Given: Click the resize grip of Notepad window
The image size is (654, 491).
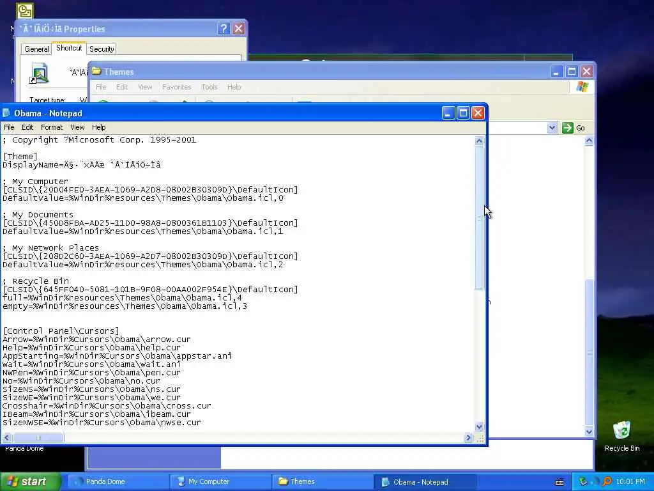Looking at the screenshot, I should 480,438.
